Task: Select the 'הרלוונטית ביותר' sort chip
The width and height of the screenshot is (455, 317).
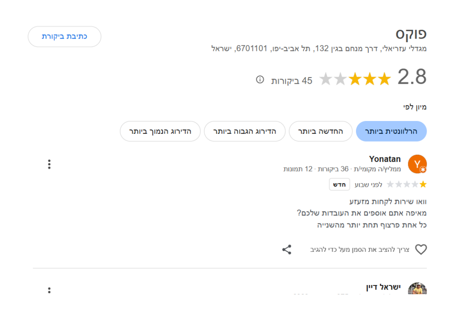Action: point(391,131)
